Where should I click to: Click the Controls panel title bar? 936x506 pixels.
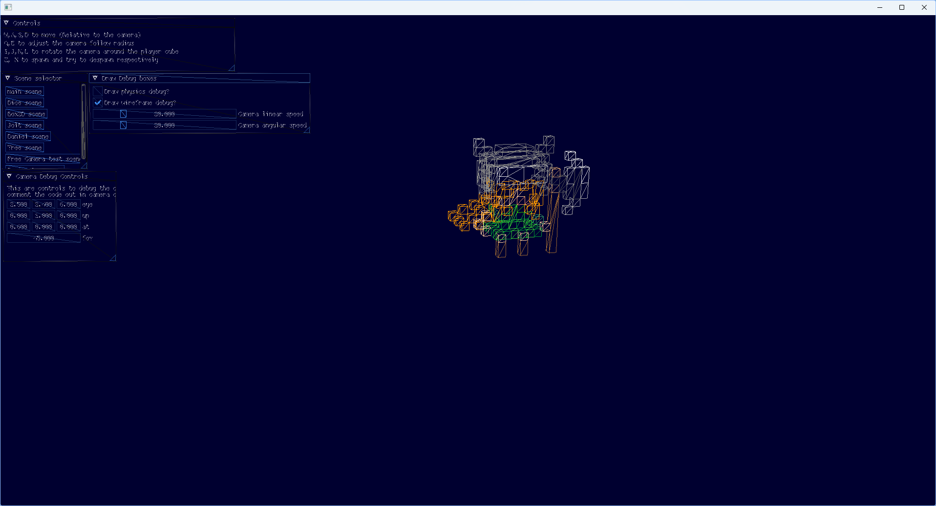pyautogui.click(x=119, y=23)
